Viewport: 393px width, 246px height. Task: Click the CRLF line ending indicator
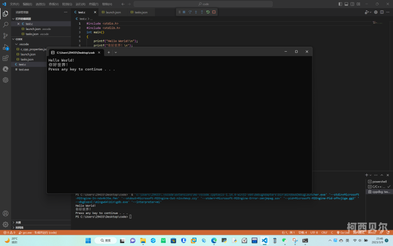coord(324,233)
